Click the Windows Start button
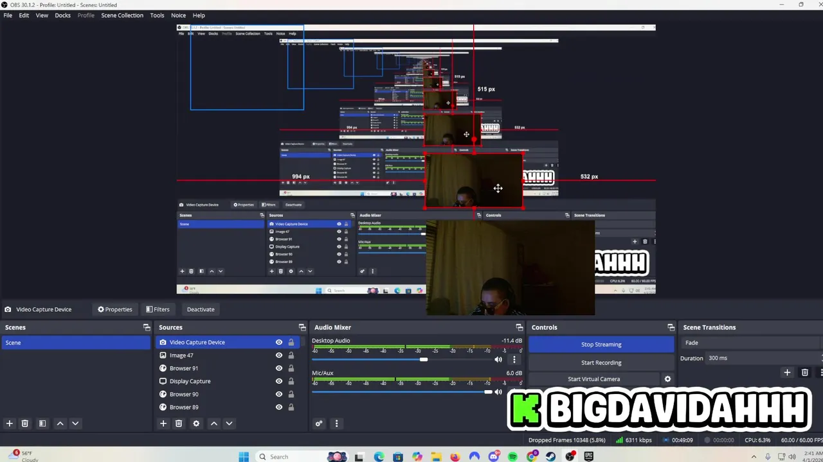Image resolution: width=823 pixels, height=462 pixels. pyautogui.click(x=244, y=457)
